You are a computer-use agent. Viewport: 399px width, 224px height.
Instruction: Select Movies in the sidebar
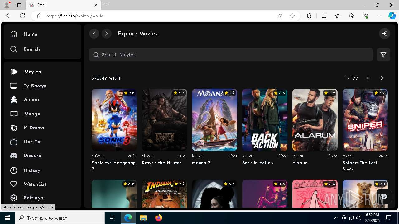26,72
